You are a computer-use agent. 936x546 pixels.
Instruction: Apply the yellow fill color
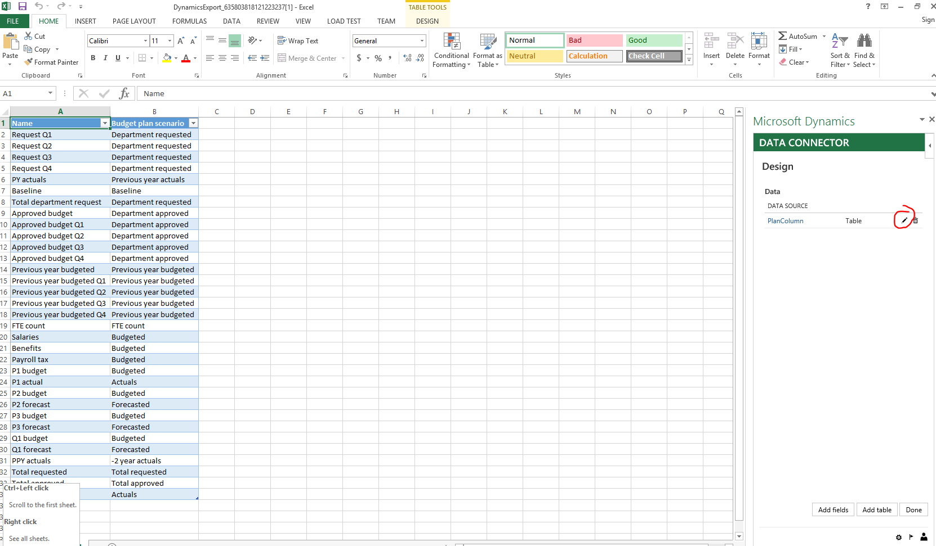click(x=167, y=58)
